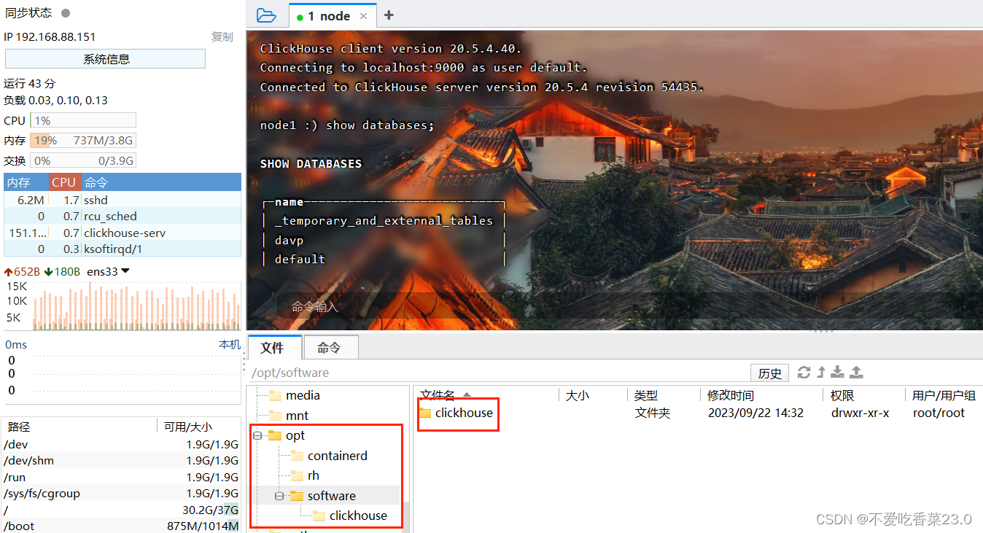Refresh the file list
The width and height of the screenshot is (983, 533).
pos(804,373)
